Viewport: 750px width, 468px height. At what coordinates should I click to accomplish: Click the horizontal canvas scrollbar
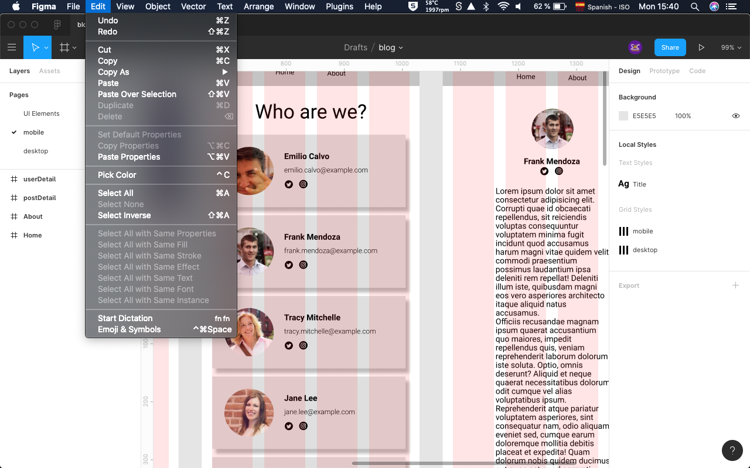point(463,463)
